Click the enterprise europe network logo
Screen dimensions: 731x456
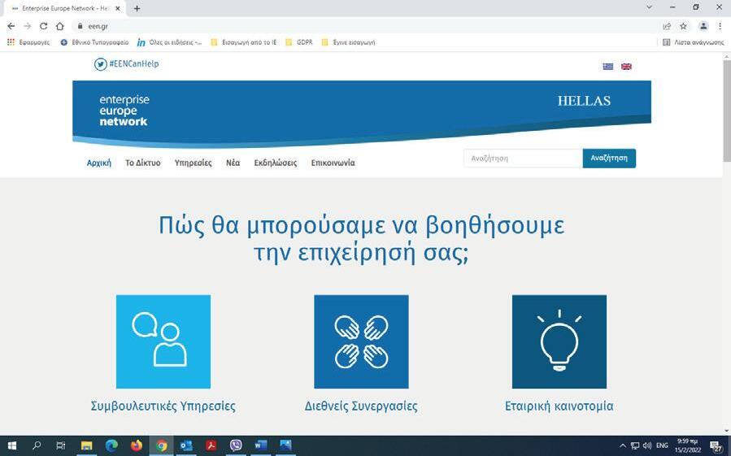tap(124, 111)
